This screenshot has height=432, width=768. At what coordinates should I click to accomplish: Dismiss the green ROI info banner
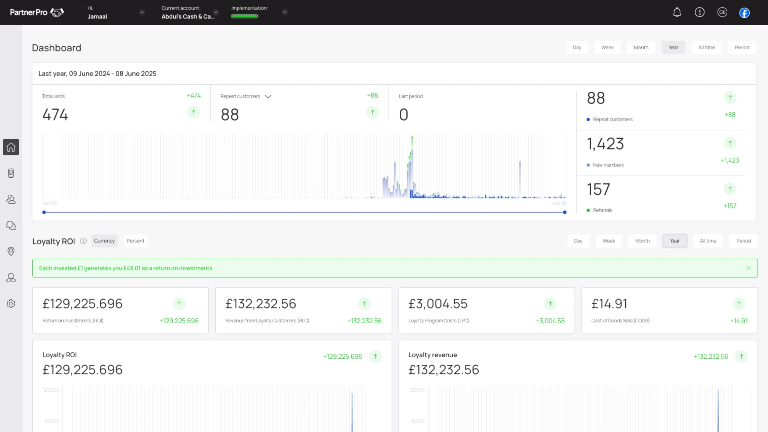pyautogui.click(x=748, y=268)
